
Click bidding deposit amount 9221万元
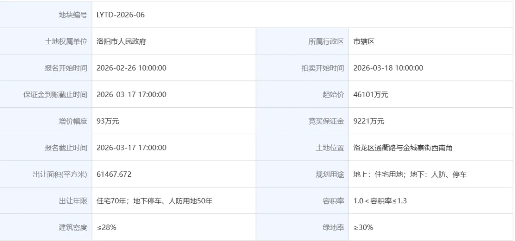point(369,121)
